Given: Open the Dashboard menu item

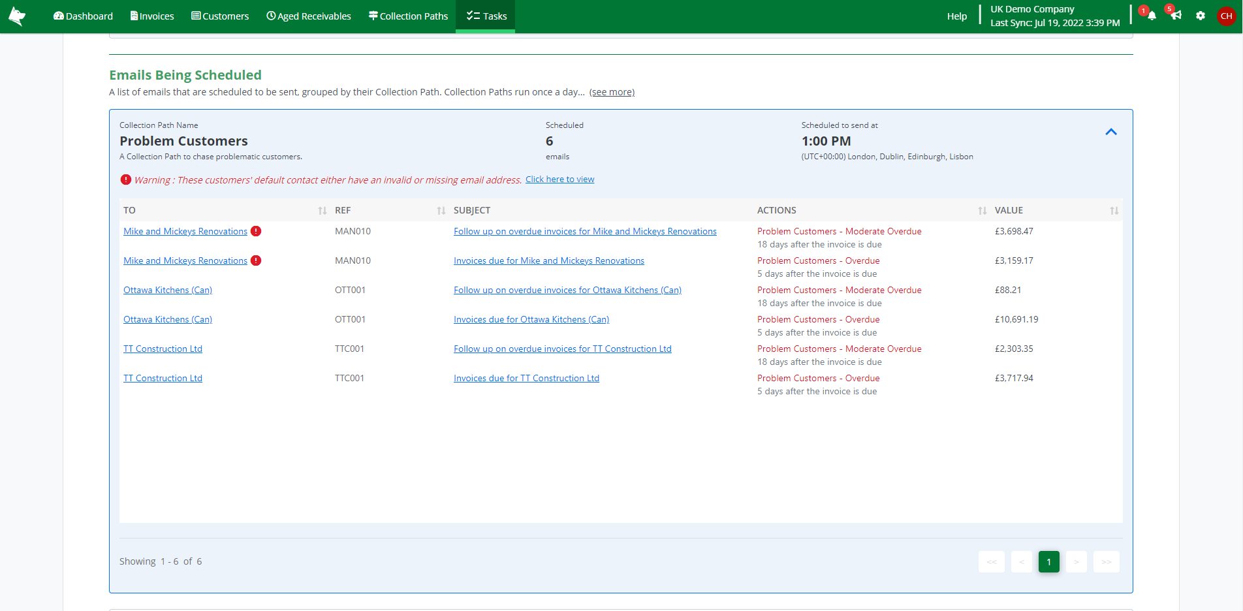Looking at the screenshot, I should pos(83,16).
